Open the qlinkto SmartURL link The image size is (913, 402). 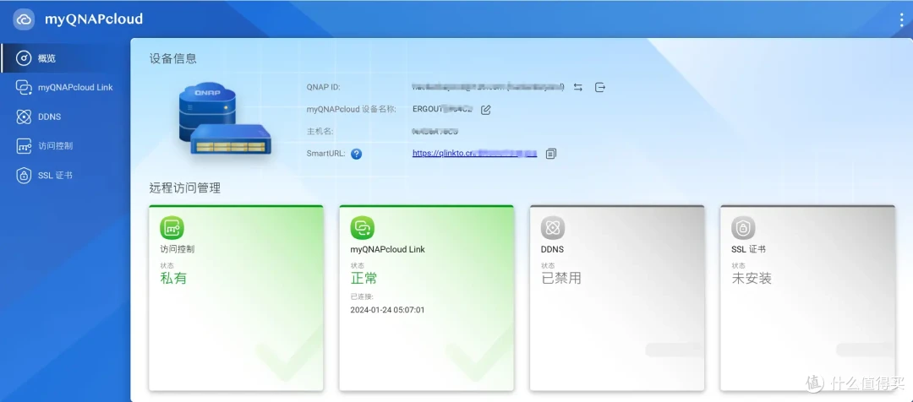(474, 154)
